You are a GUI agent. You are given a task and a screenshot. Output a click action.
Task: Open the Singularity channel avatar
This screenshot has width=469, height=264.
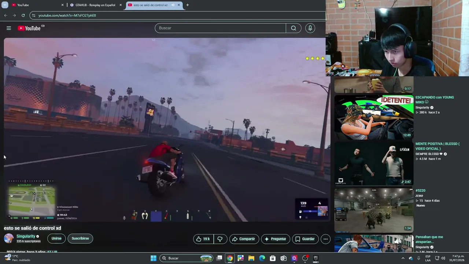9,238
